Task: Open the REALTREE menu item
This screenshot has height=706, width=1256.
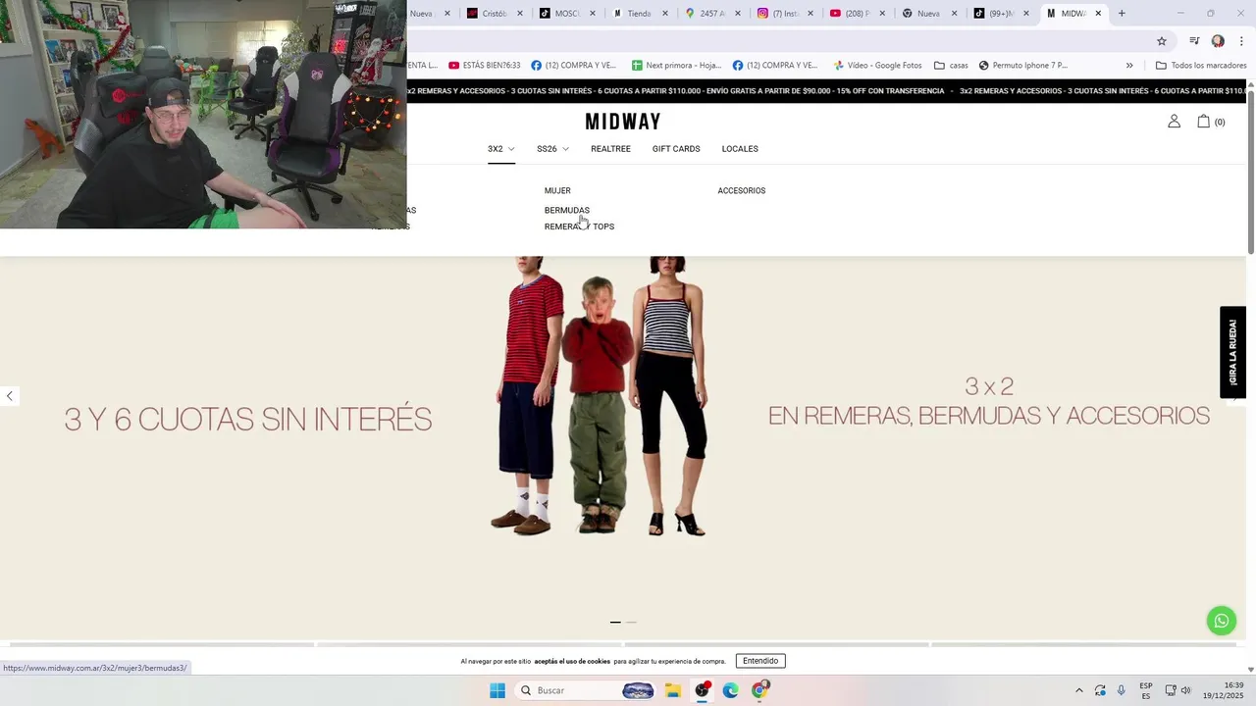Action: pos(610,149)
